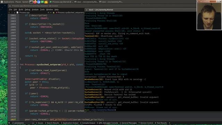Open the 8 Test Results pane
Screen dimensions: 222x125
(161, 123)
